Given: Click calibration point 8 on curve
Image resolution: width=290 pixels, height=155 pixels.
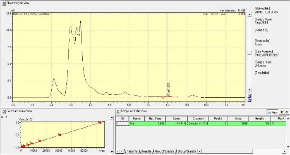Looking at the screenshot, I should pos(60,135).
